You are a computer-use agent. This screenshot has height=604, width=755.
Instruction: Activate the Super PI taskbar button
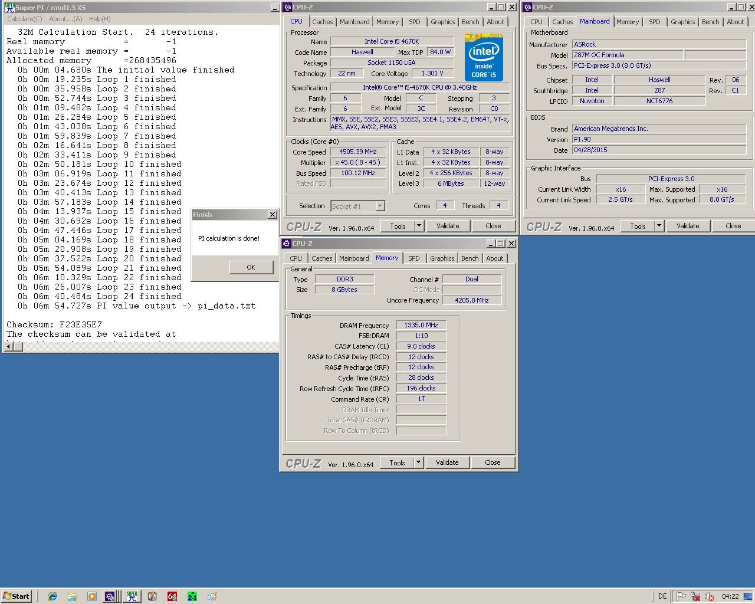point(132,596)
